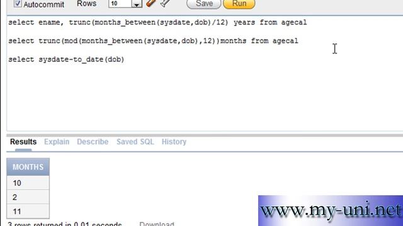Click the eraser clear command icon
Screen dimensions: 403x226
tap(151, 3)
